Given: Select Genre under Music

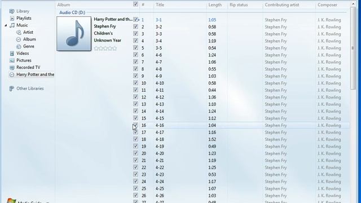Looking at the screenshot, I should point(29,46).
